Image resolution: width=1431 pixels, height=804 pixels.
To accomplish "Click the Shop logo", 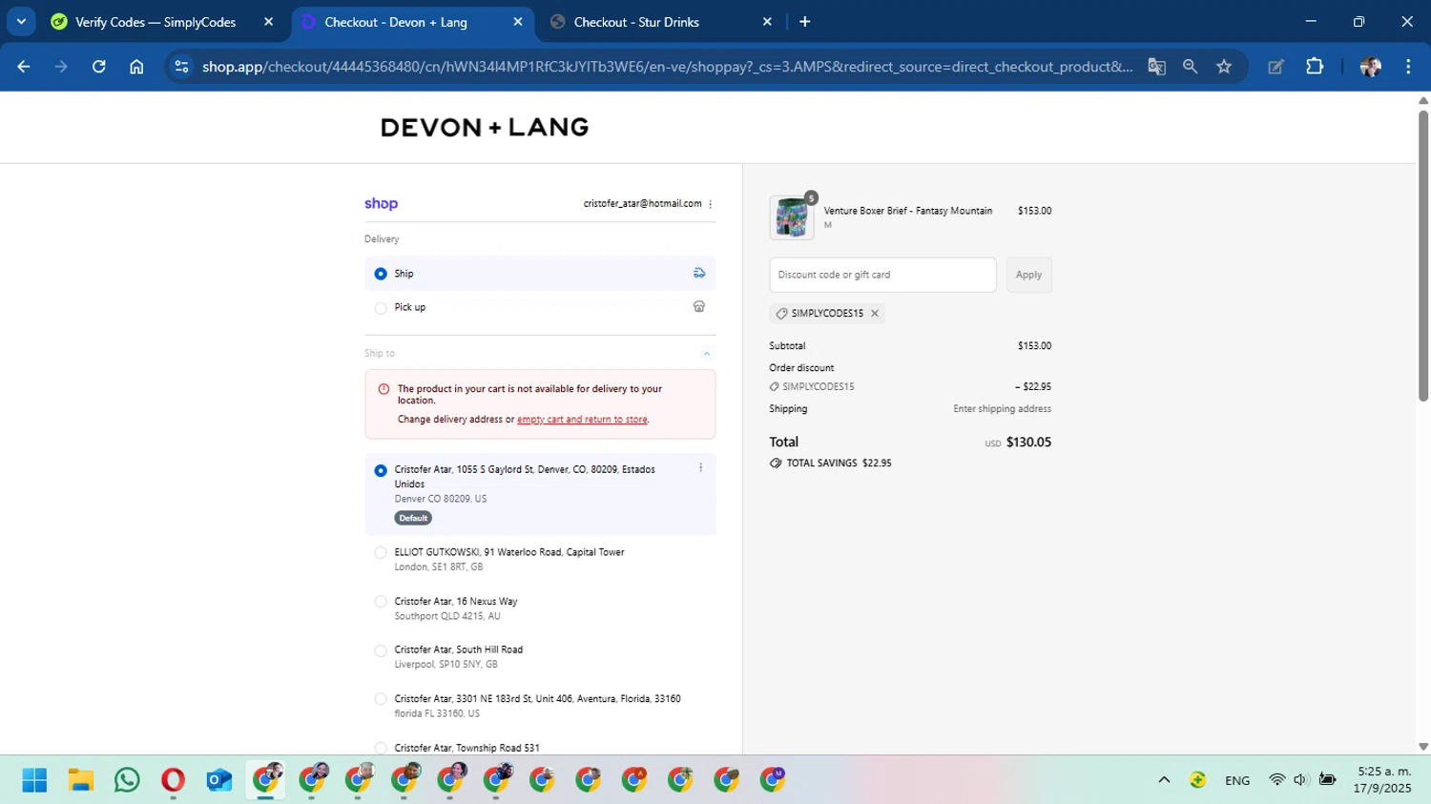I will tap(381, 204).
